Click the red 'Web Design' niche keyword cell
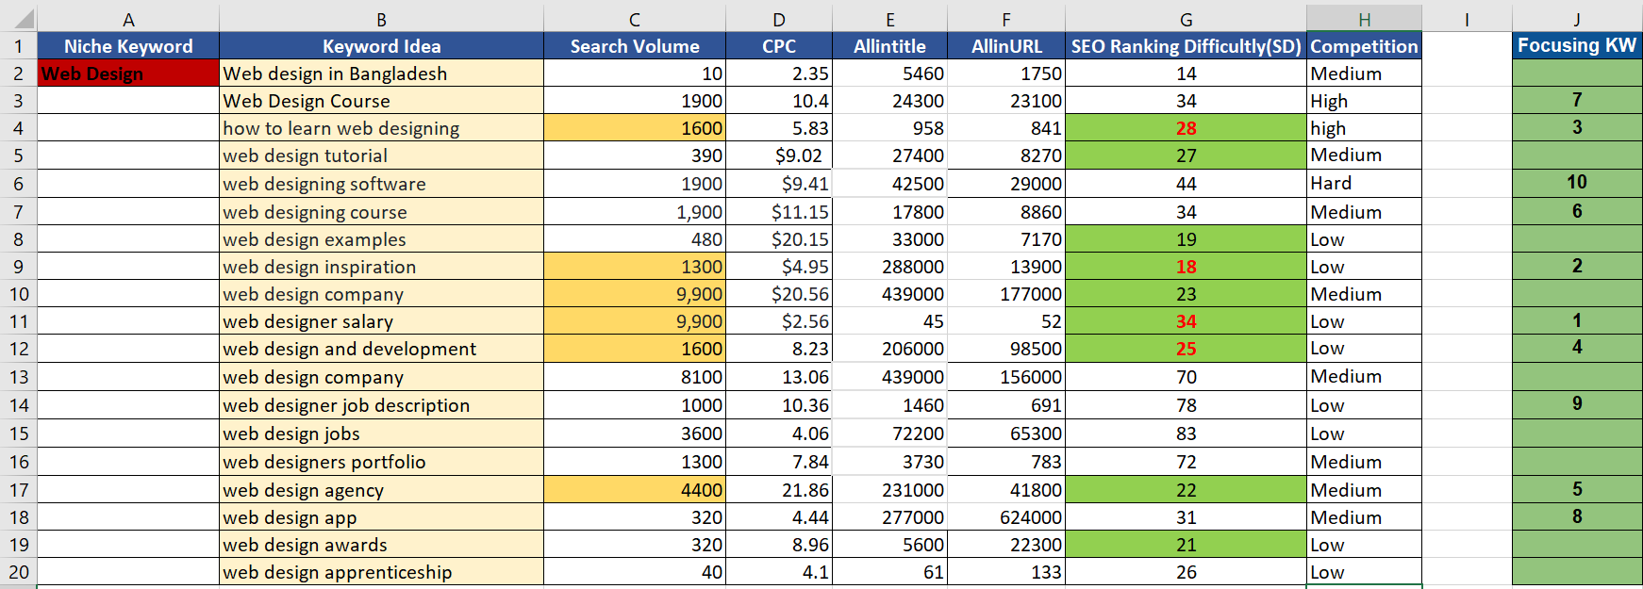This screenshot has height=589, width=1643. (128, 74)
